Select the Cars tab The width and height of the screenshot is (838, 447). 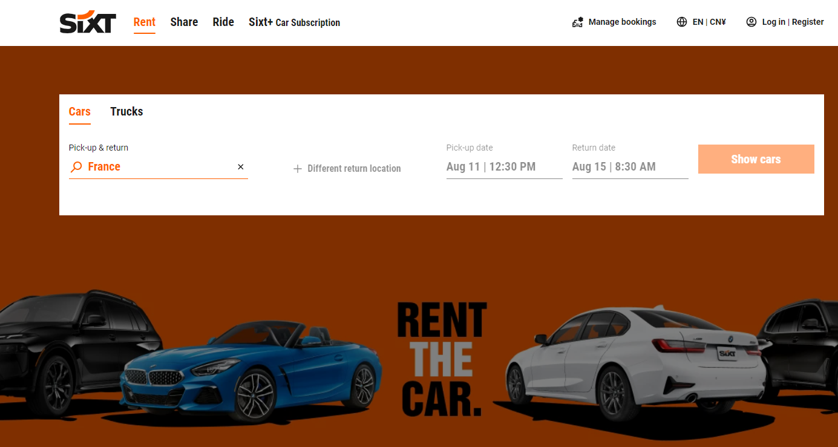click(79, 112)
